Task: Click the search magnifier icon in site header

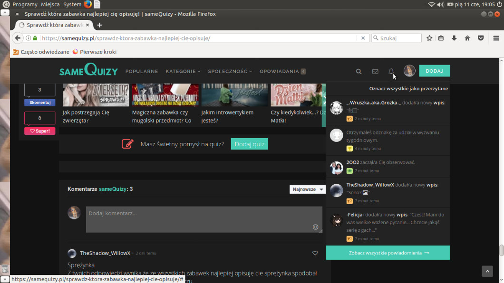Action: [359, 71]
